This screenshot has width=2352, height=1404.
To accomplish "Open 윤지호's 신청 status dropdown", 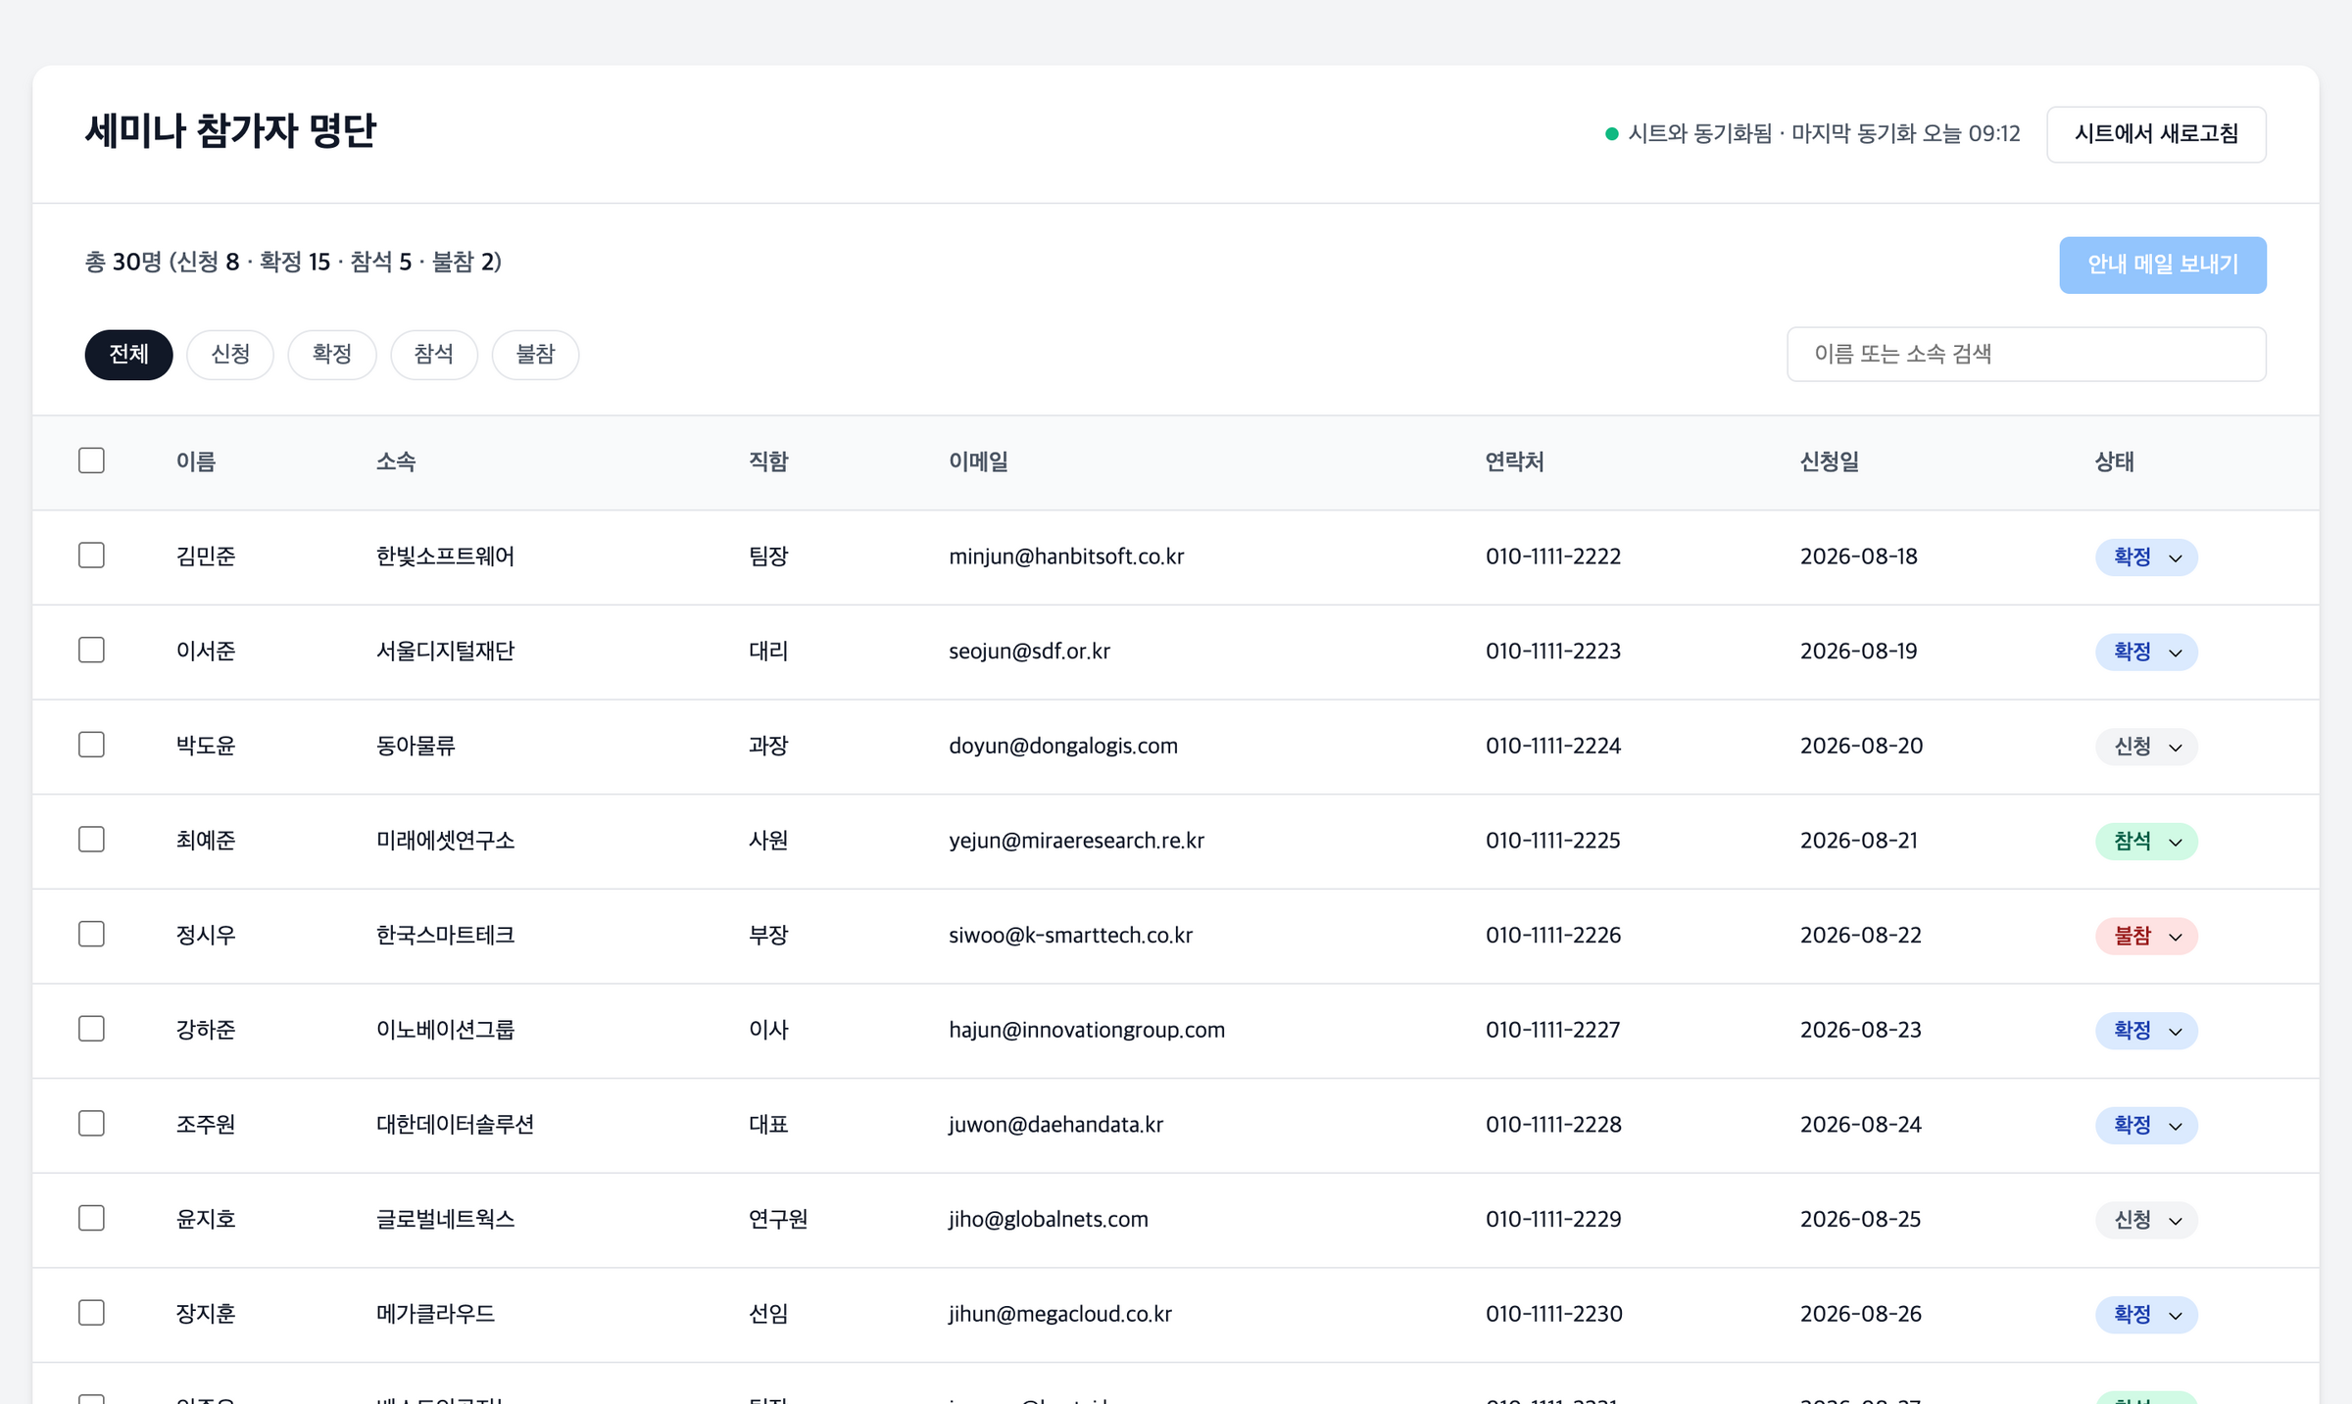I will click(x=2146, y=1220).
